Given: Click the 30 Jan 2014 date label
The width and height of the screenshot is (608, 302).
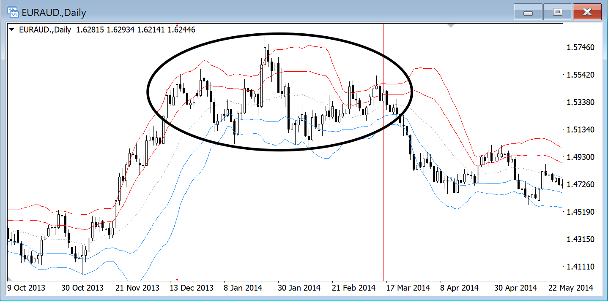Looking at the screenshot, I should pos(299,288).
